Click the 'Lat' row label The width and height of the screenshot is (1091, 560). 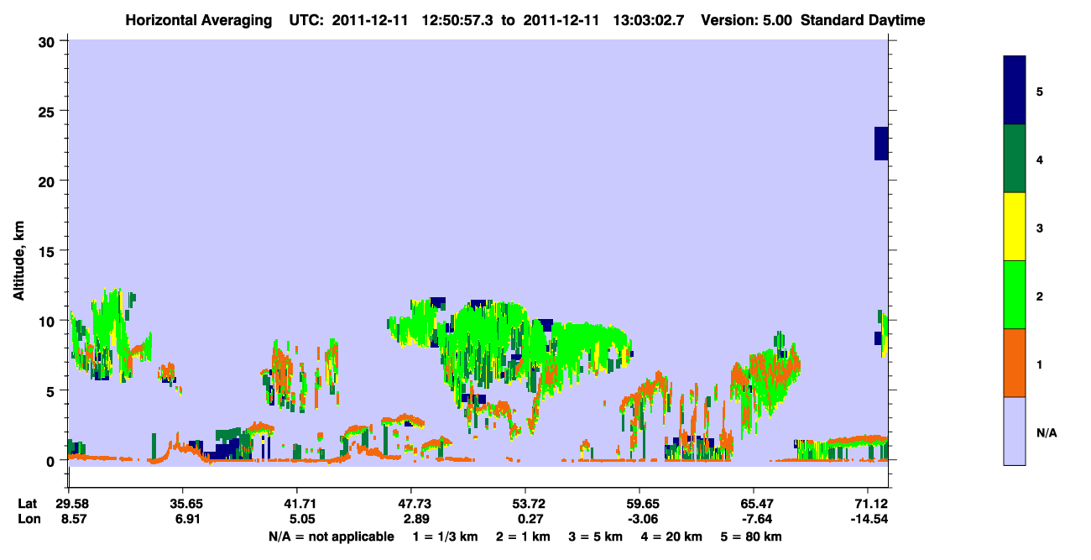click(x=28, y=504)
